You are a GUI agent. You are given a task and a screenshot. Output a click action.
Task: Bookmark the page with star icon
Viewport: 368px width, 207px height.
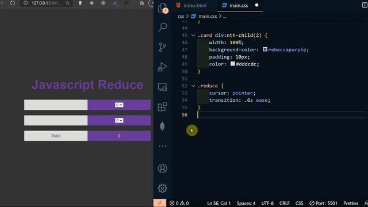click(68, 3)
